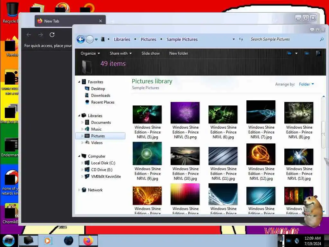Open the Organize menu

(x=90, y=53)
